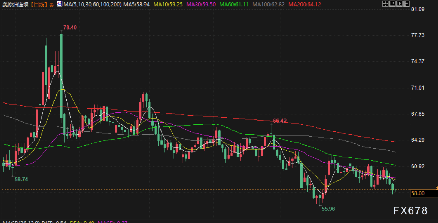Open the 日线 period selector
Viewport: 438px width, 223px height.
tap(39, 5)
